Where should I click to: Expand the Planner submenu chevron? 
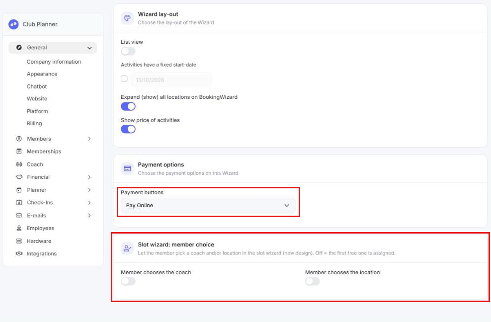click(x=89, y=190)
